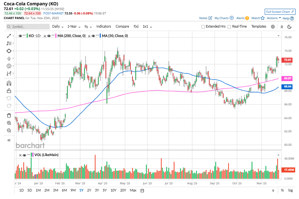Viewport: 299px width, 199px height.
Task: Click the pink MA 200 color swatch
Action: 56,36
